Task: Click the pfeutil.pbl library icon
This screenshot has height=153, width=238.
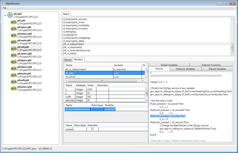Action: tap(14, 82)
